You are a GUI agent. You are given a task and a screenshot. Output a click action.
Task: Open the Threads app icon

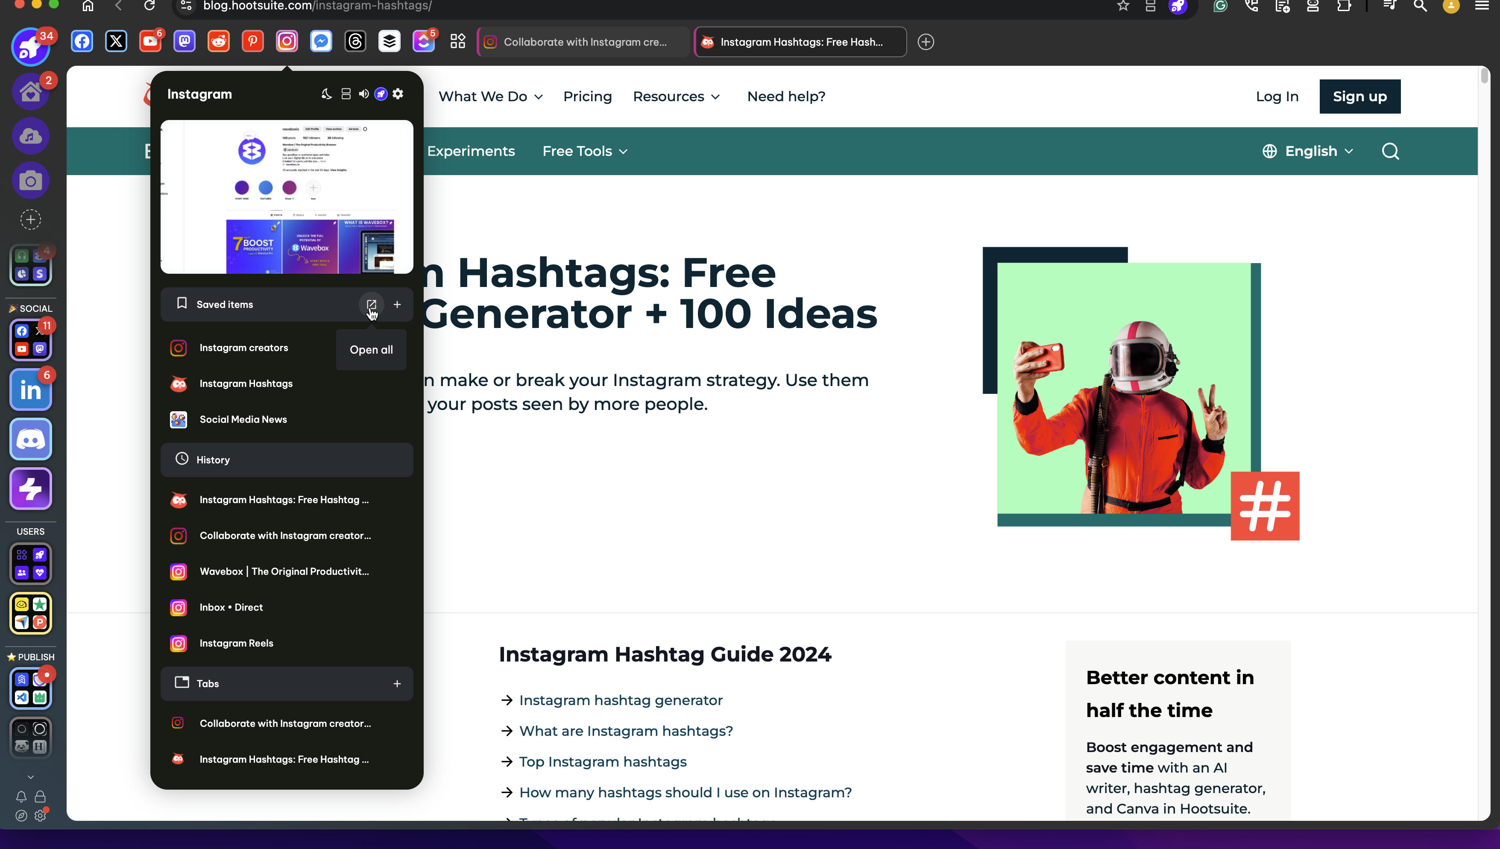coord(355,41)
